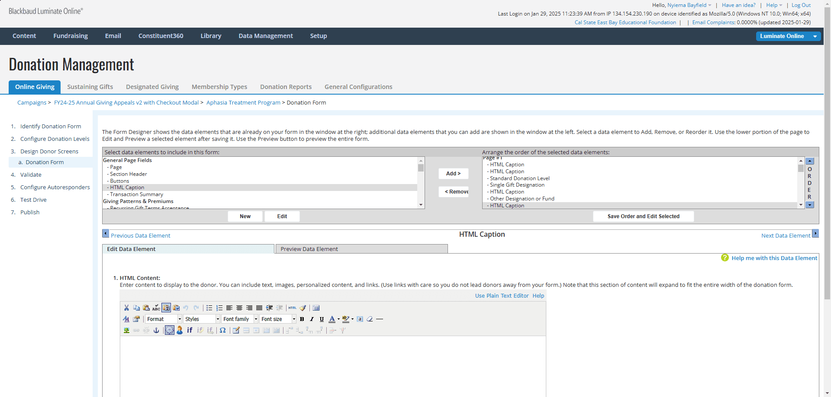831x397 pixels.
Task: Select Transaction Summary in the data elements list
Action: pyautogui.click(x=136, y=194)
